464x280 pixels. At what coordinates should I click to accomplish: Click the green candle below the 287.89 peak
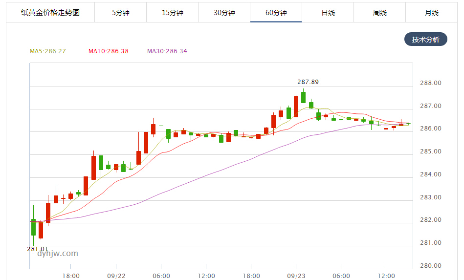coord(304,97)
